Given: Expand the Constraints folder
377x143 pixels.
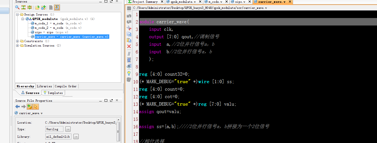Looking at the screenshot, I should pos(18,41).
